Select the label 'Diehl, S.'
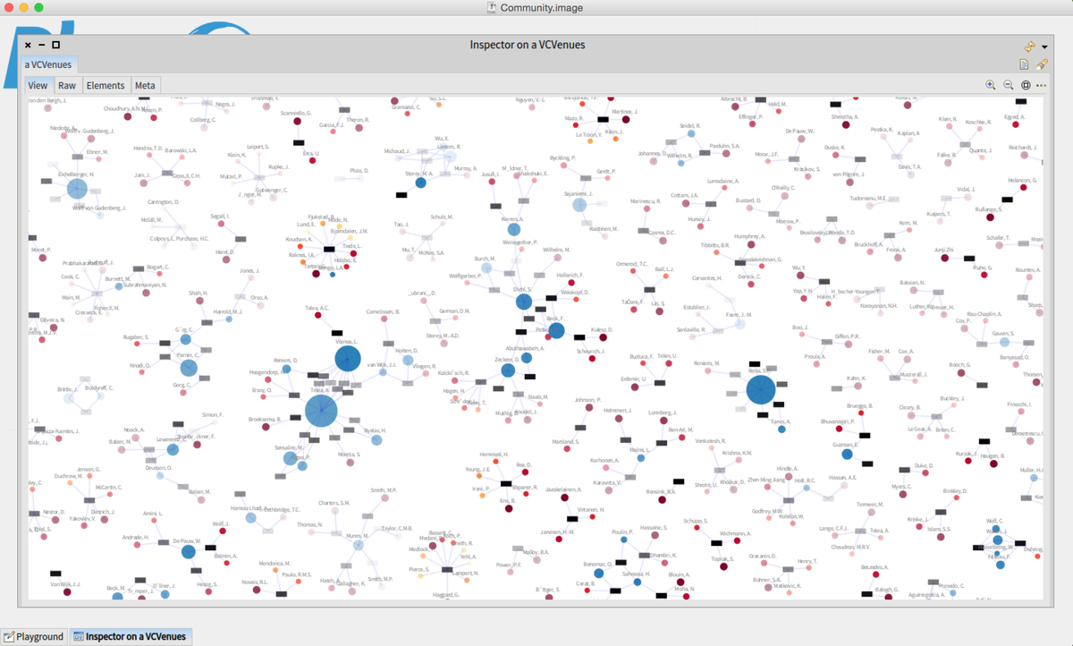 [x=522, y=290]
